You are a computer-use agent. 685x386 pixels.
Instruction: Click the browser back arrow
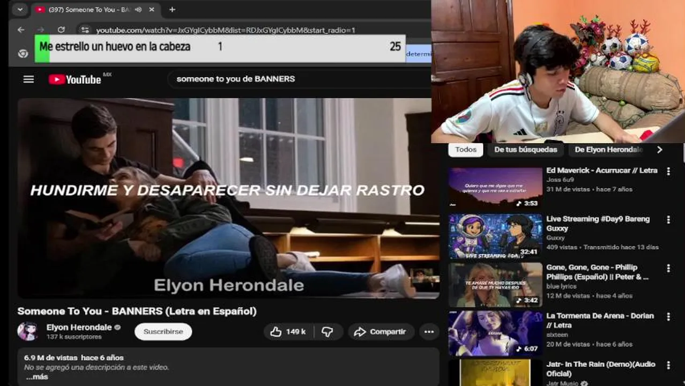point(21,30)
